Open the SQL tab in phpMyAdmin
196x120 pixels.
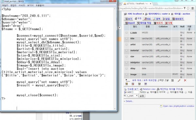coord(148,19)
